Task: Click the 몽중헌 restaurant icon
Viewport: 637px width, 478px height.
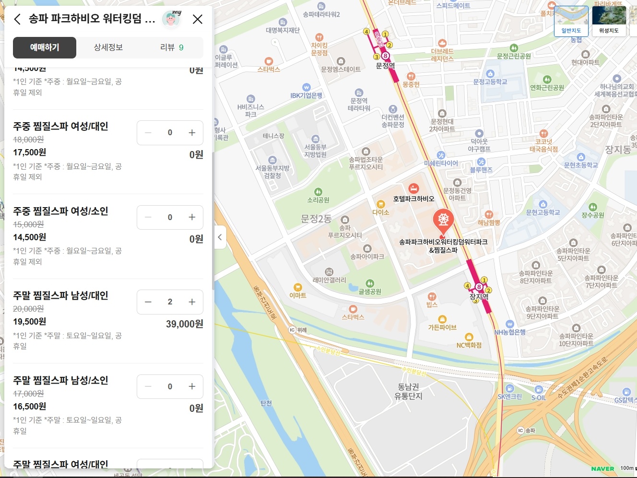Action: (411, 76)
